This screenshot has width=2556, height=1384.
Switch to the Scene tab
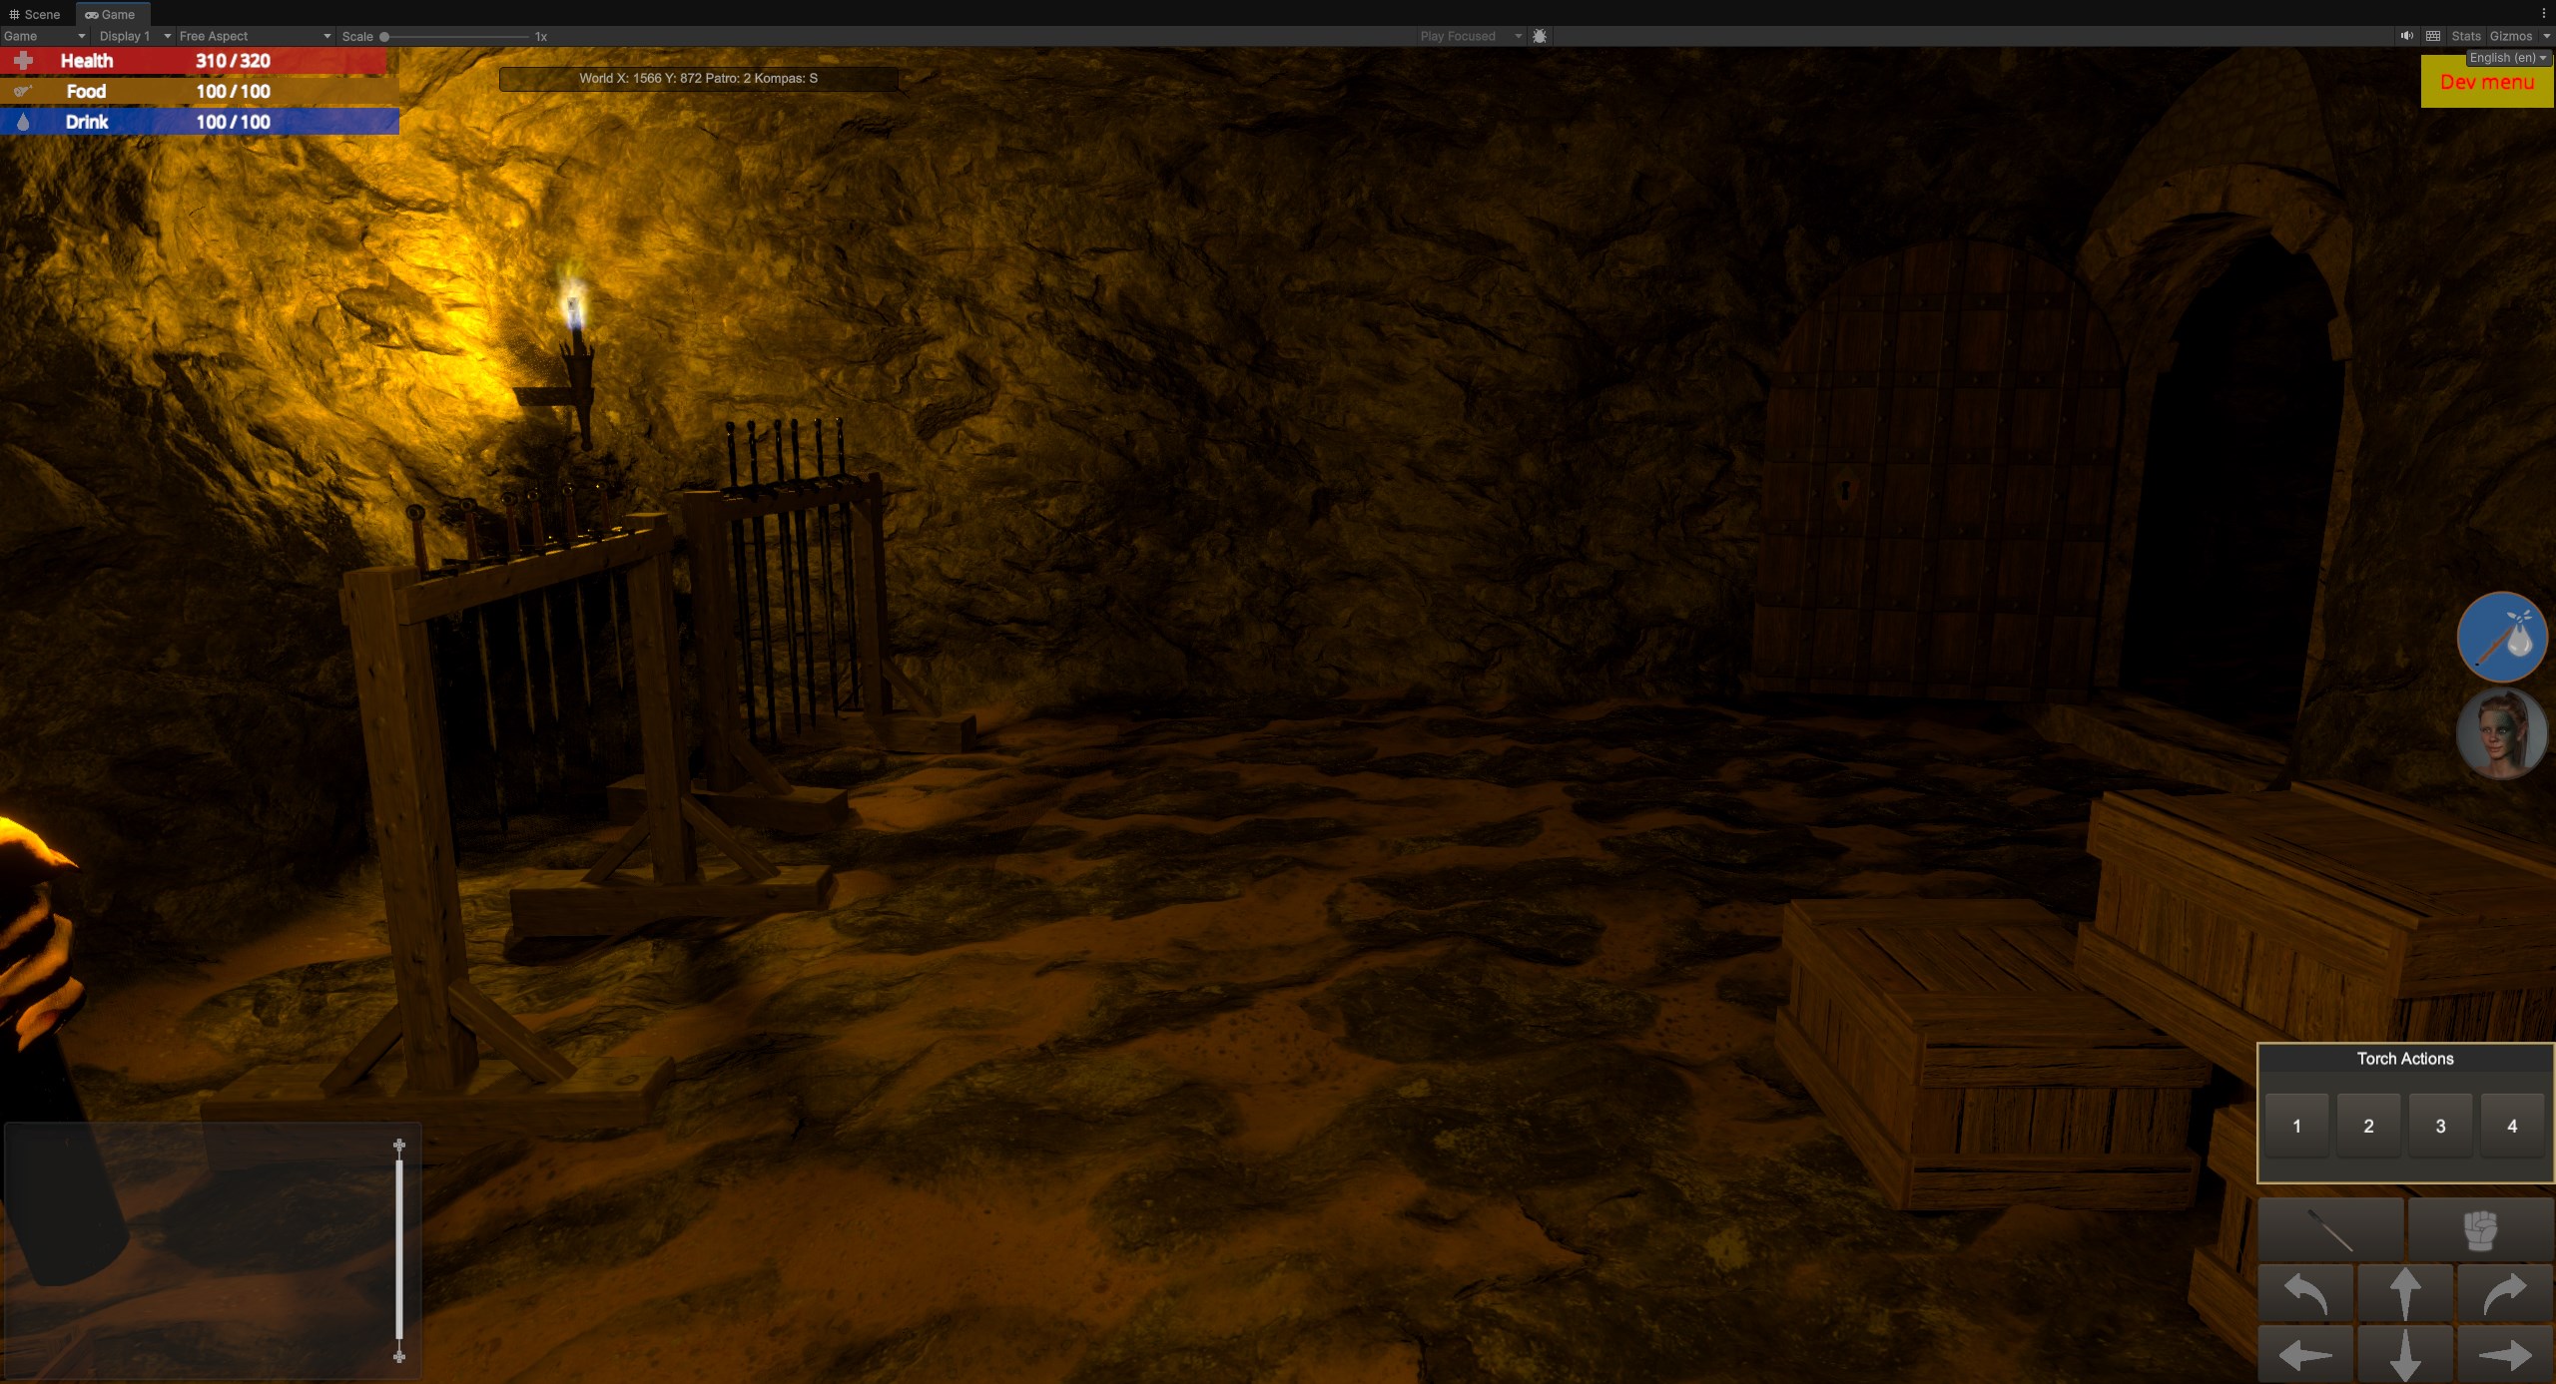tap(35, 14)
